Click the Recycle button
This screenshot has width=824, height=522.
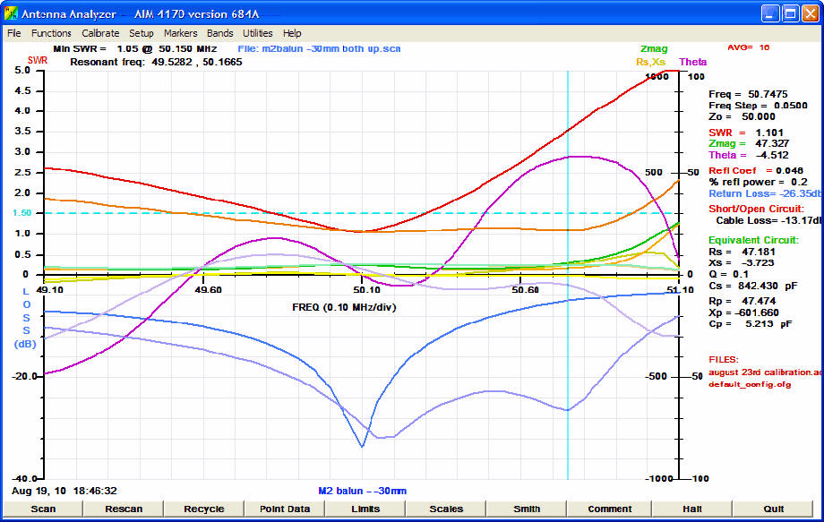204,509
